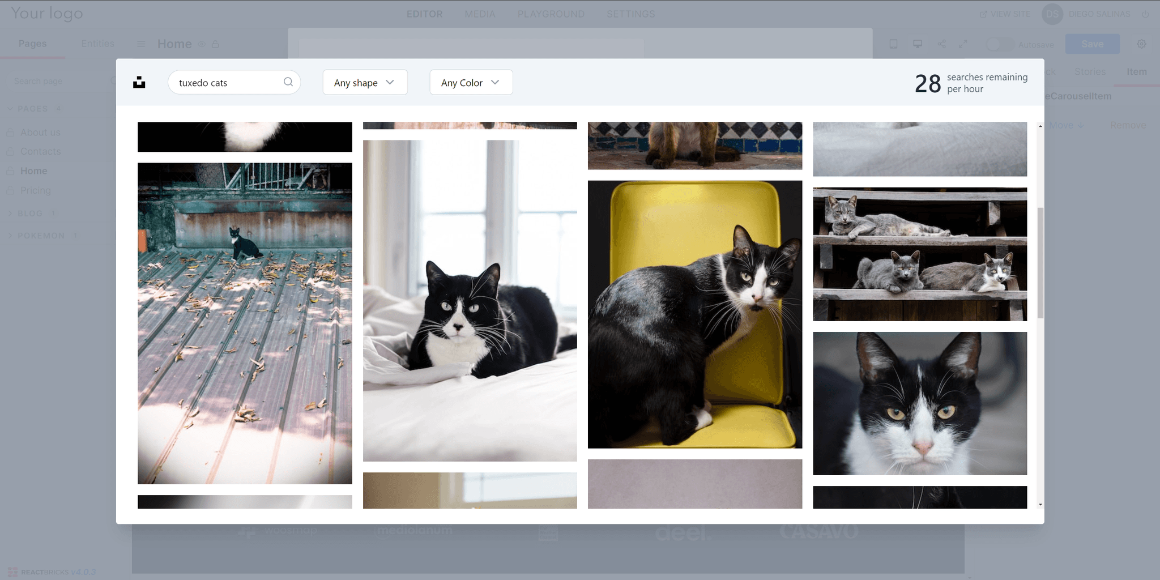Focus the tuxedo cats search field
The height and width of the screenshot is (580, 1160).
234,82
